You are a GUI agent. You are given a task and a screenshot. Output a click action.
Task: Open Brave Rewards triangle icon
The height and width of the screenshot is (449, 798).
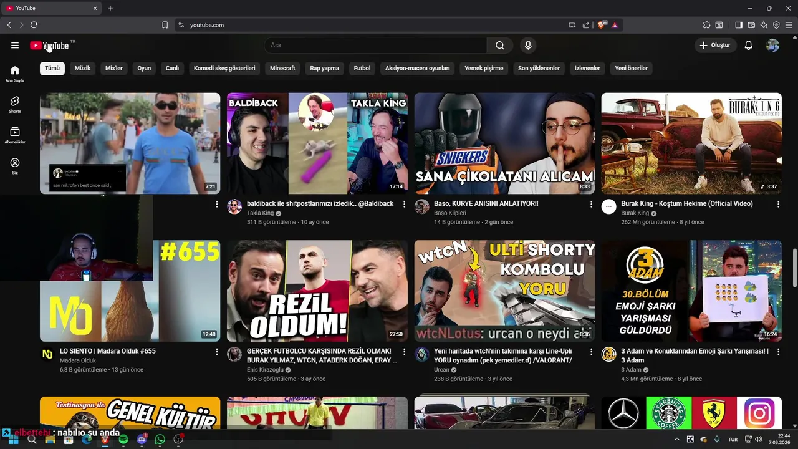(x=615, y=25)
